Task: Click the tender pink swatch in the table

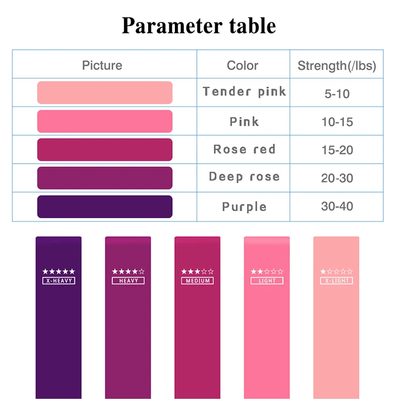Action: [105, 92]
